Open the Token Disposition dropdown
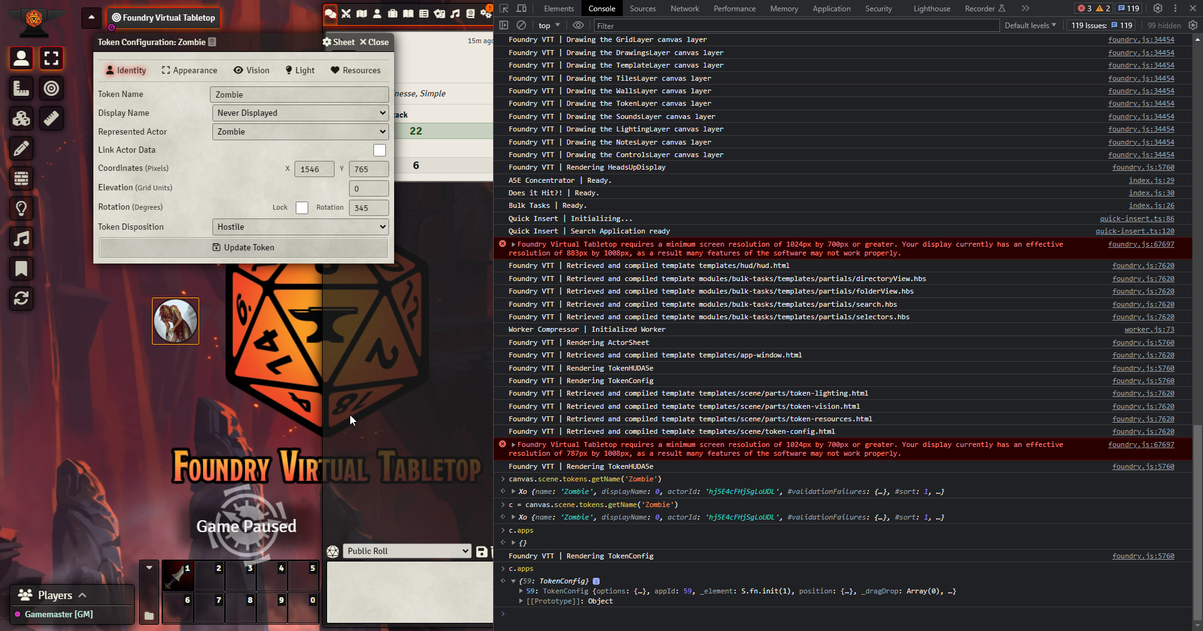 click(301, 227)
